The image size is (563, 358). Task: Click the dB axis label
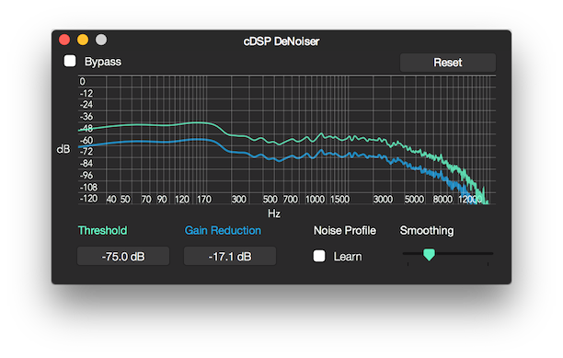coord(63,149)
